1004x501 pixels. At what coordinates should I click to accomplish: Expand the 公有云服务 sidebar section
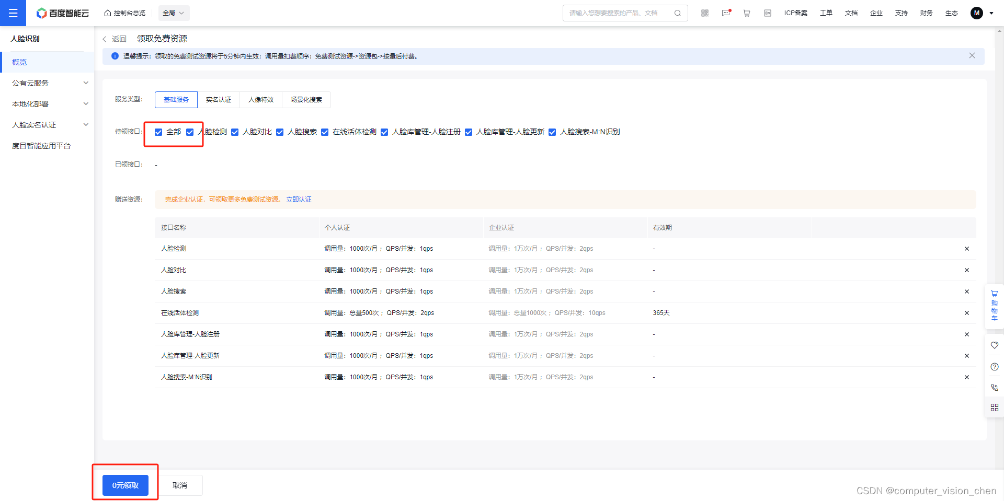pyautogui.click(x=47, y=83)
